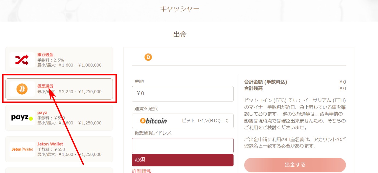Click the キャッシャー page title
This screenshot has width=378, height=173.
(180, 9)
